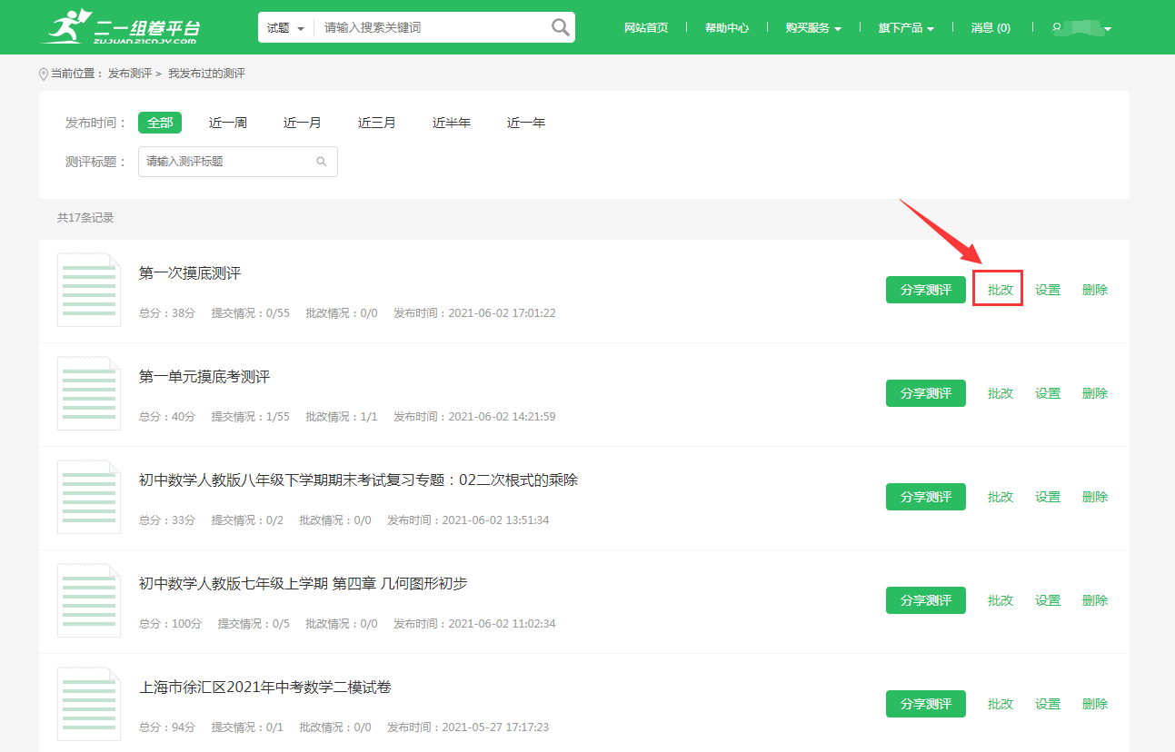Screen dimensions: 1175x752
Task: Open title 初中数学人教版八年级下学期期末考试复习专题
Action: point(358,480)
